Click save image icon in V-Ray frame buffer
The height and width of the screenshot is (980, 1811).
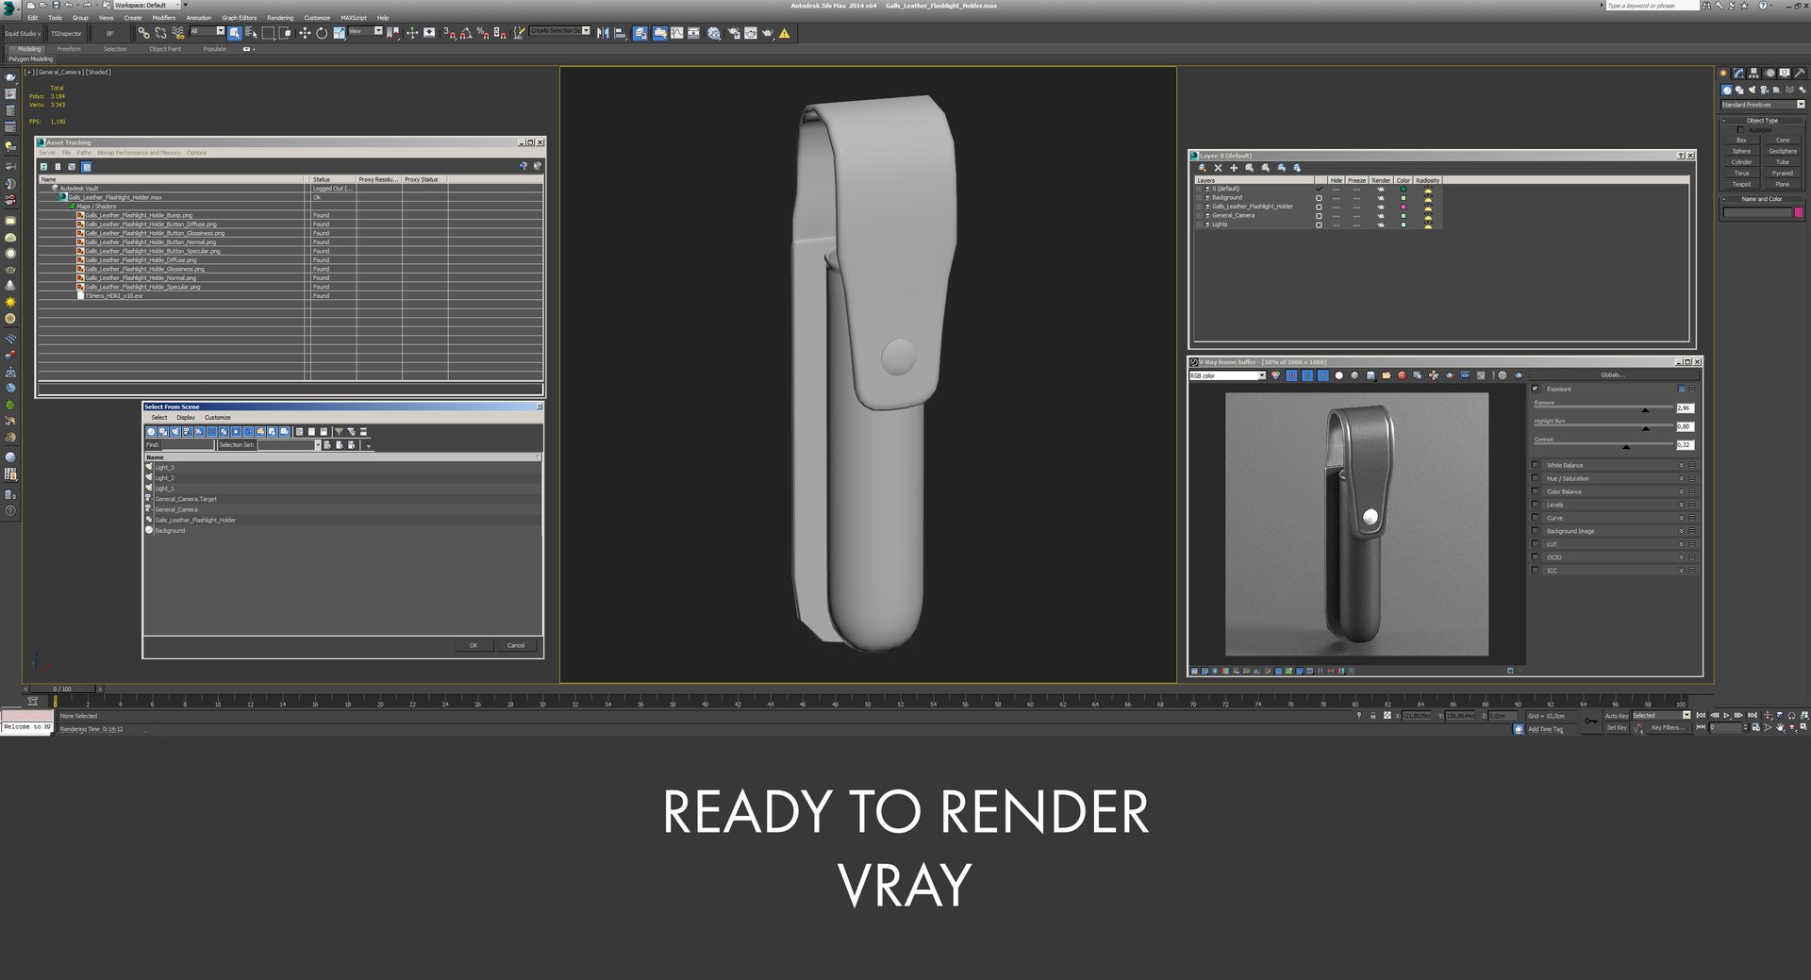[1371, 375]
